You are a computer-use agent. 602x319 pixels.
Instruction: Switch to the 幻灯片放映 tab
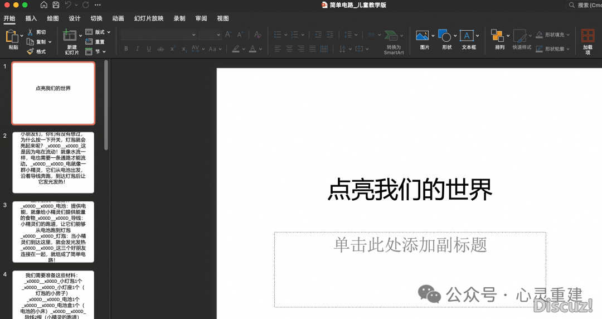(149, 18)
